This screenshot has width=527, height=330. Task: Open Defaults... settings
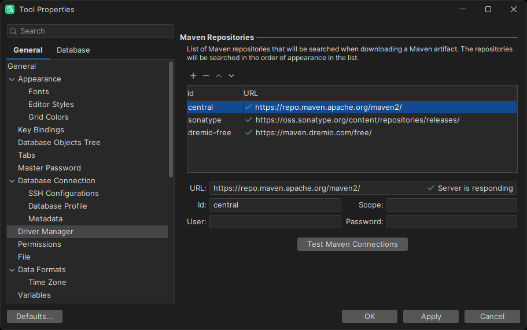(35, 317)
